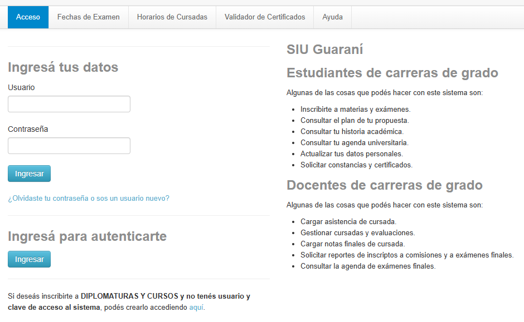
Task: Click 'Consultar tu historia académica.' item
Action: (352, 132)
